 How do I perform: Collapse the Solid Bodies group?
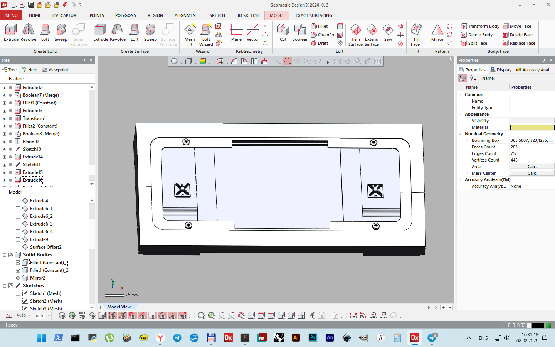click(4, 255)
